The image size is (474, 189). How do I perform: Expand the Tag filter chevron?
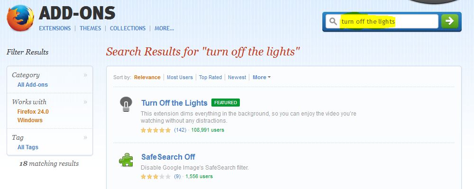click(x=85, y=137)
